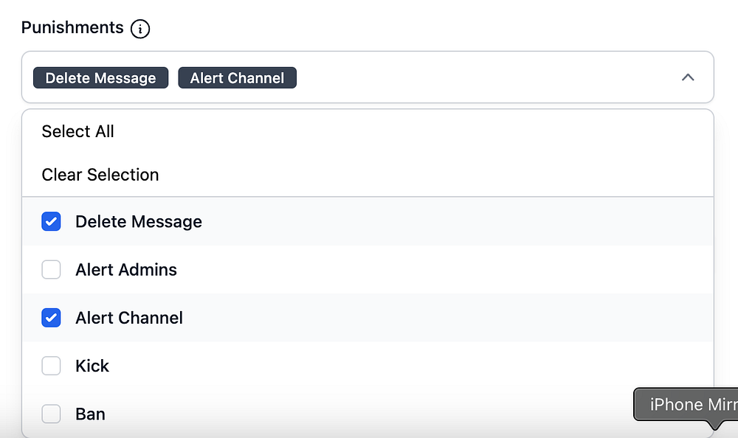Image resolution: width=738 pixels, height=438 pixels.
Task: Choose Select All in the dropdown list
Action: 78,131
